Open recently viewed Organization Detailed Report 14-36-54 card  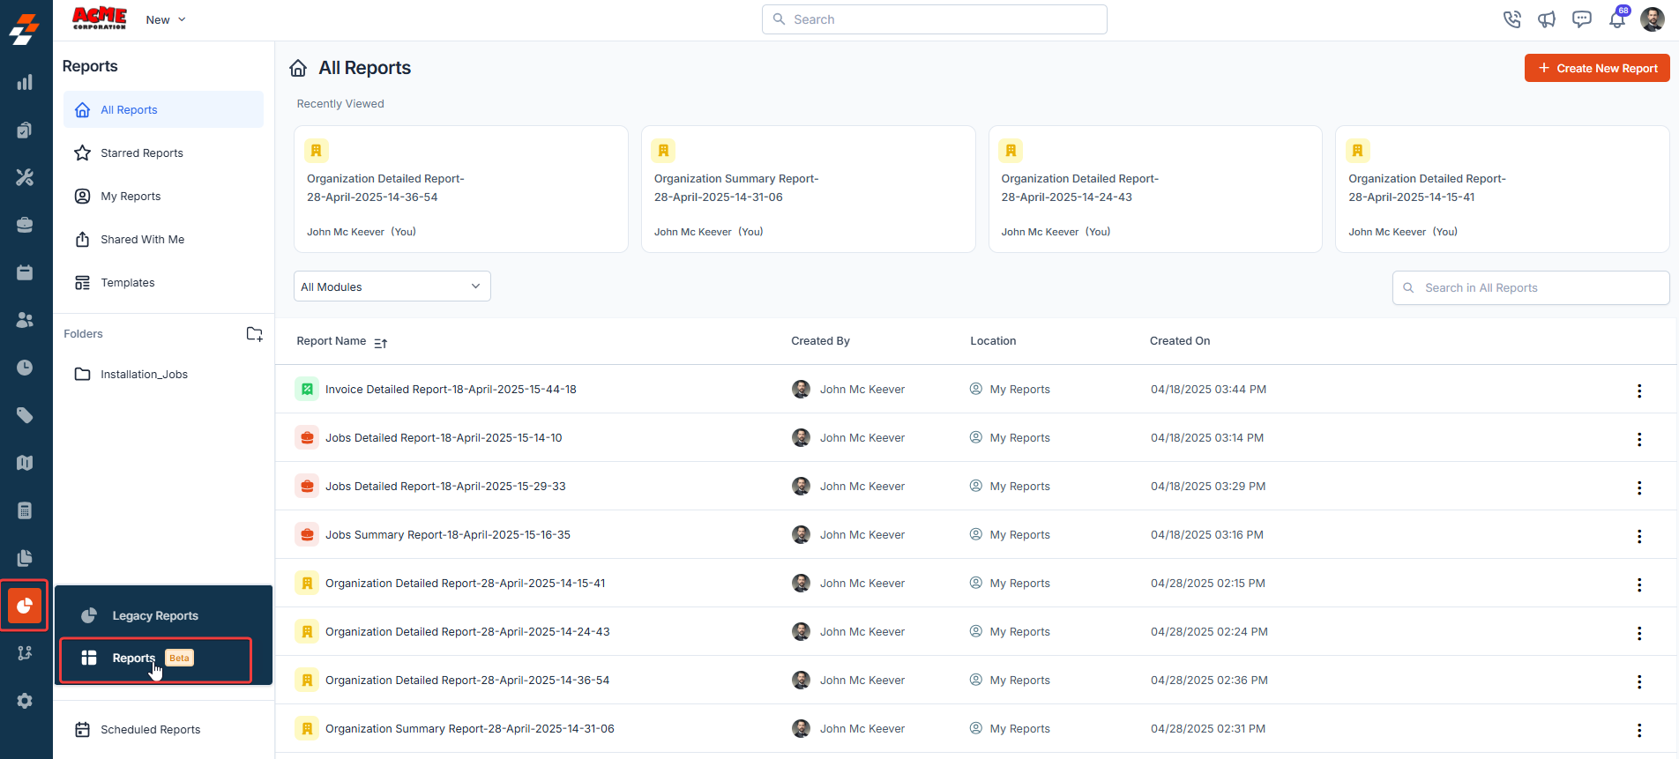click(461, 189)
